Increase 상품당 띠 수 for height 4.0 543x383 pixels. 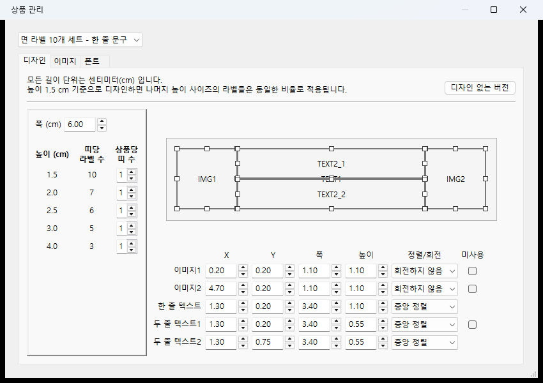pyautogui.click(x=132, y=243)
